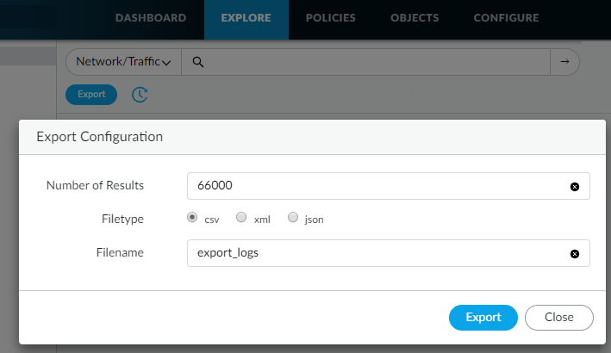Open the Objects tab

(x=414, y=18)
